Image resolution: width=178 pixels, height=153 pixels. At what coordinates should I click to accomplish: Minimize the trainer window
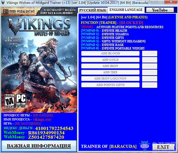(x=153, y=2)
